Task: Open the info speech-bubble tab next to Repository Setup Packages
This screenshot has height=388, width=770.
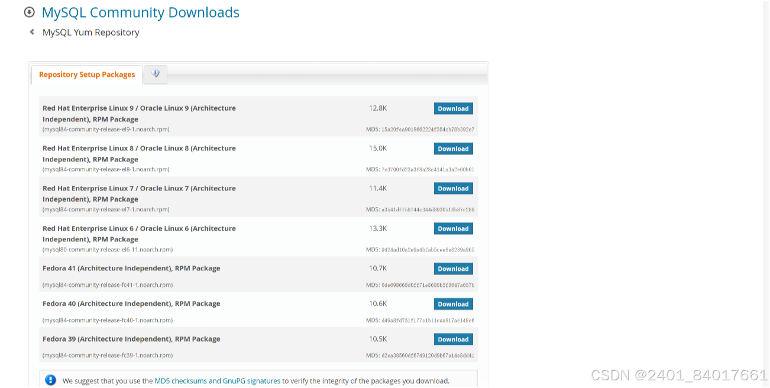Action: click(x=155, y=74)
